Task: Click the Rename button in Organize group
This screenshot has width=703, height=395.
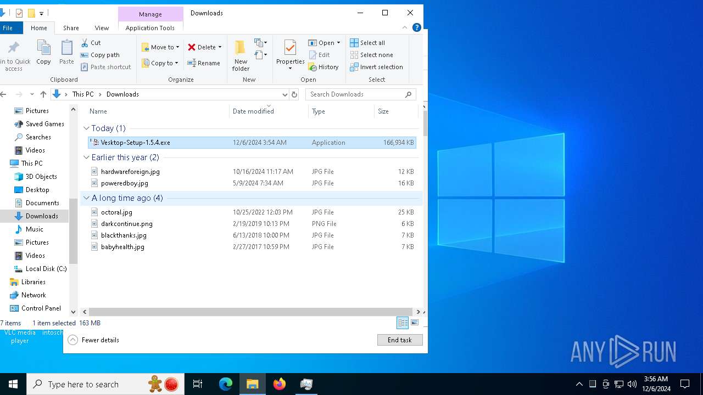Action: (x=204, y=63)
